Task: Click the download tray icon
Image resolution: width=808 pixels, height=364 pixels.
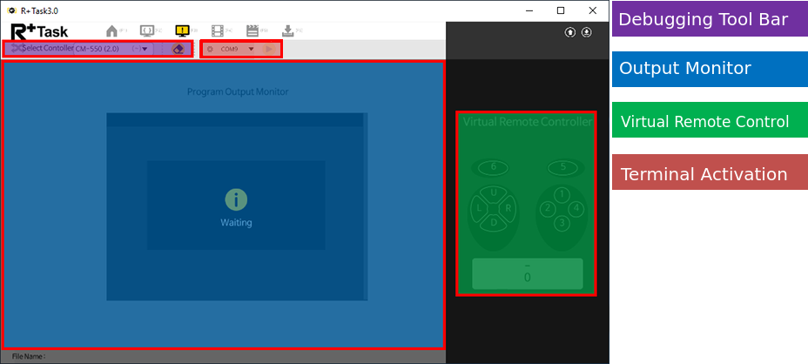Action: click(287, 31)
